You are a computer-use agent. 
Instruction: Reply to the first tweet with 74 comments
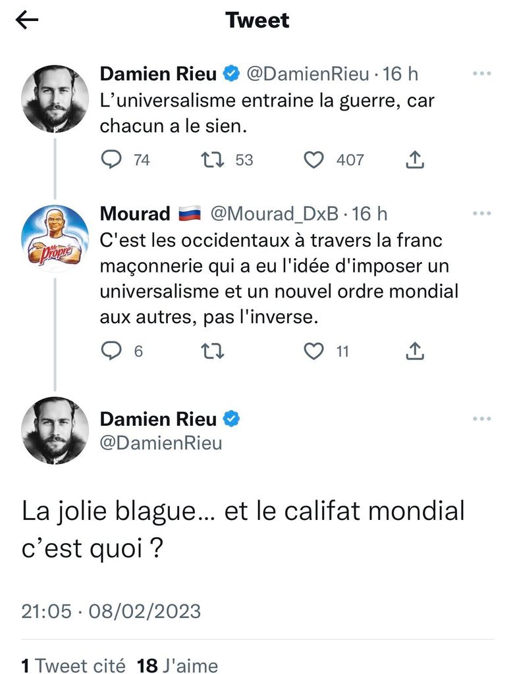click(x=113, y=159)
